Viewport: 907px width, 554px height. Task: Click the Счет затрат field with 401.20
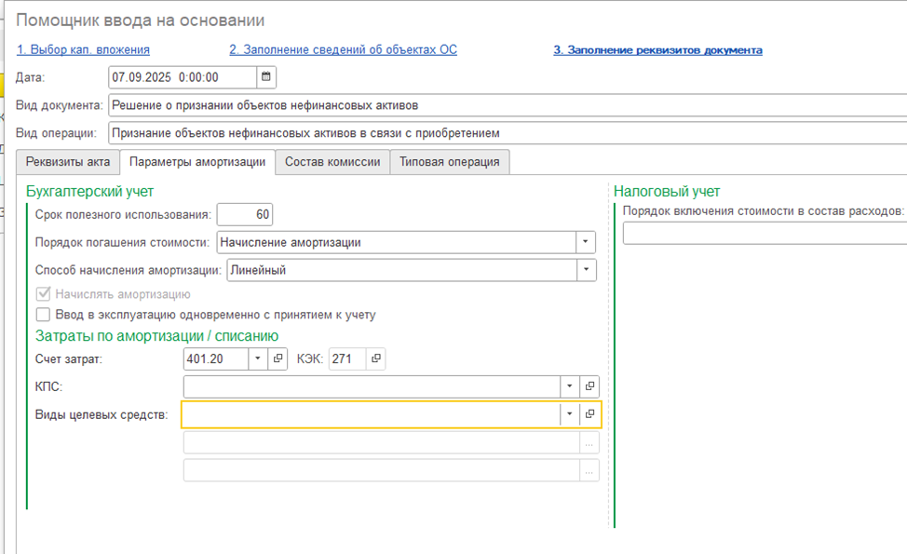coord(216,358)
